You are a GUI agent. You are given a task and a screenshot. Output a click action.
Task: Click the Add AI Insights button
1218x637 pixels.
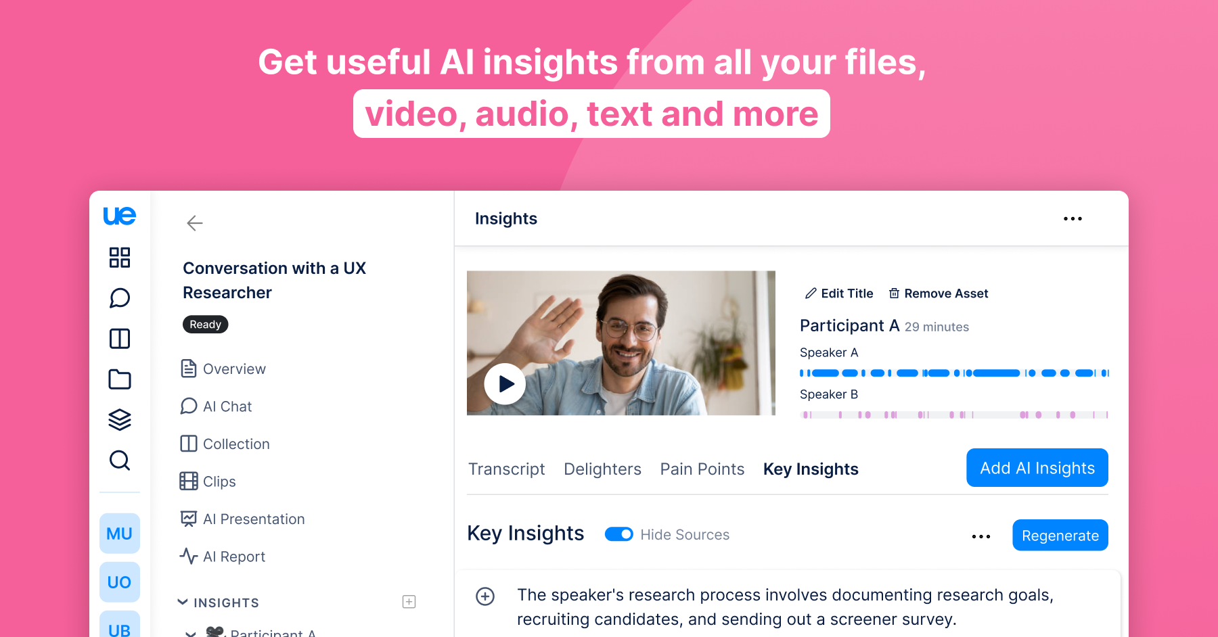(x=1037, y=468)
